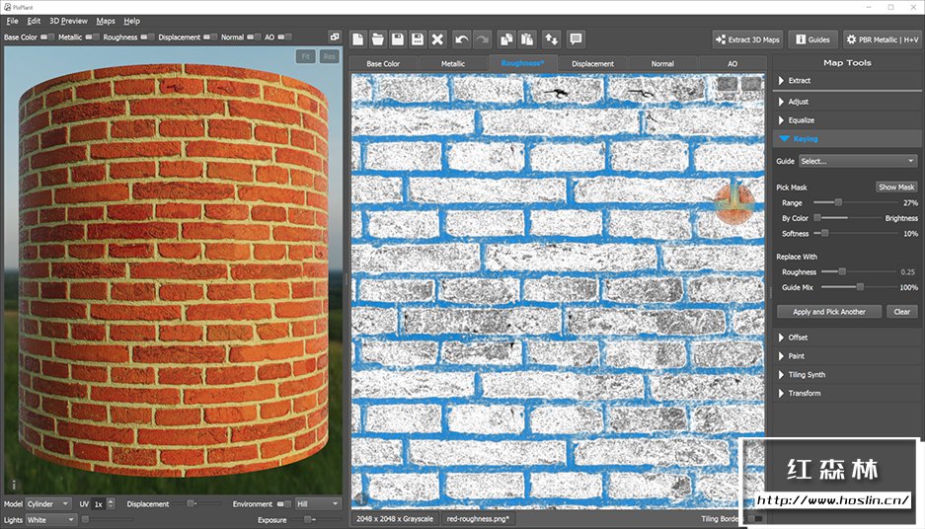
Task: Open the Model dropdown showing Cylinder
Action: coord(48,504)
